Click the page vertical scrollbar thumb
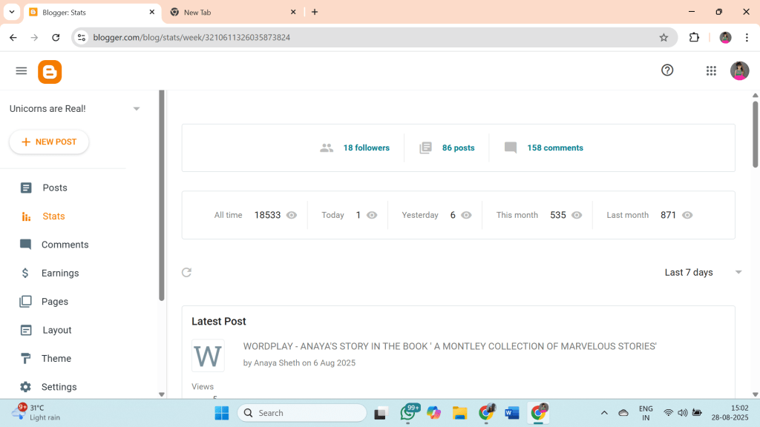 [x=756, y=133]
